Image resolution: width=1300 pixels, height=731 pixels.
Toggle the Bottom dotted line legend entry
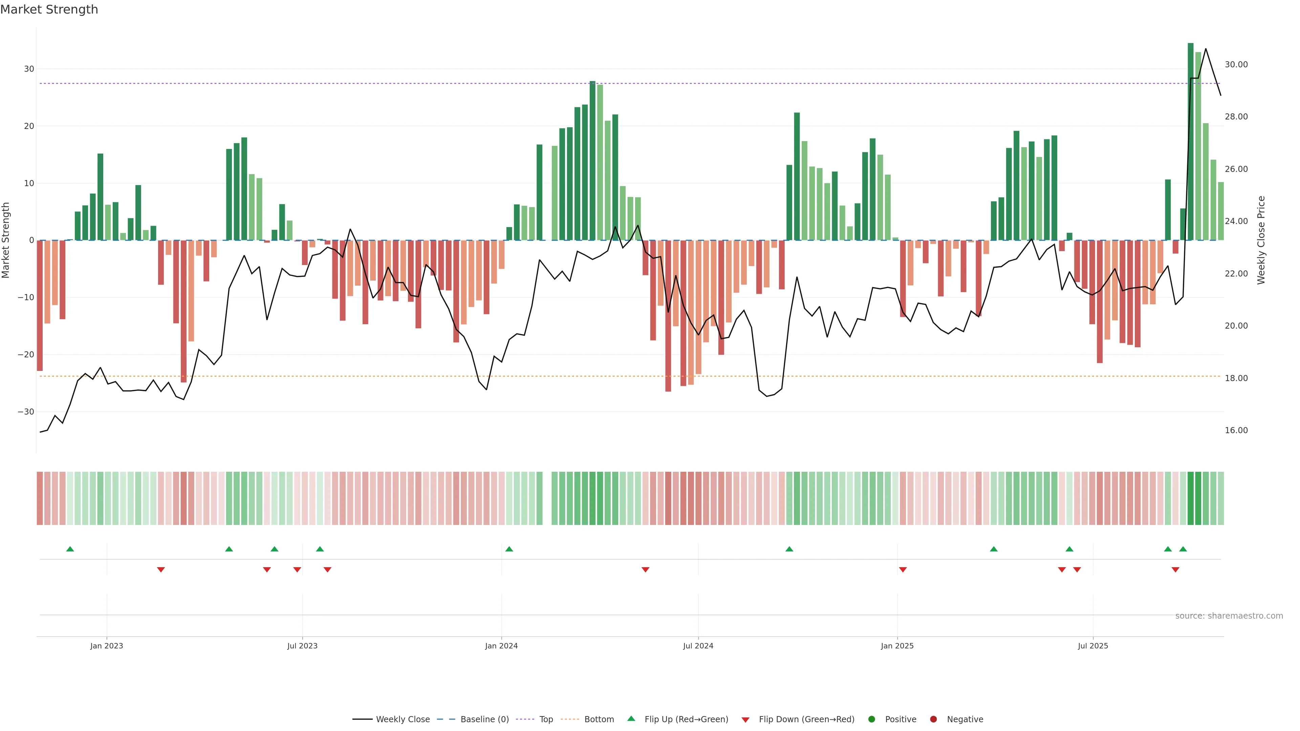click(x=599, y=719)
